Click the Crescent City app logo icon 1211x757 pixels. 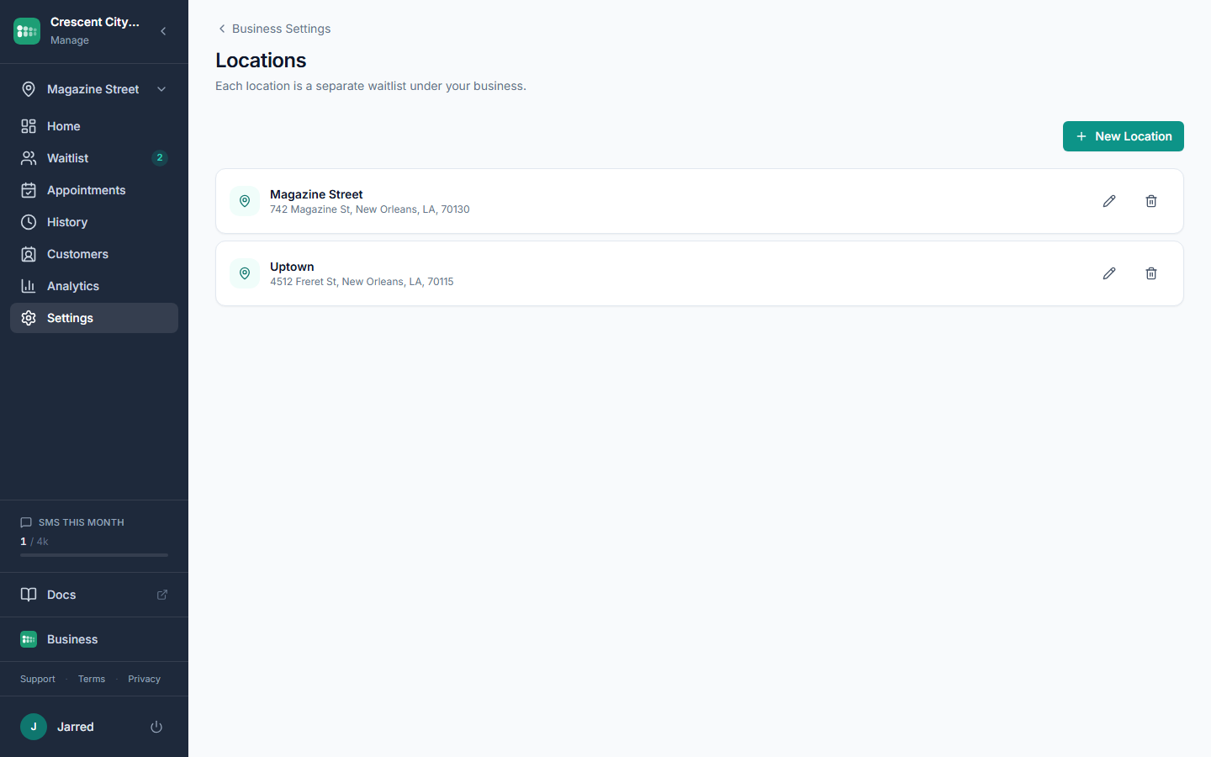(27, 31)
